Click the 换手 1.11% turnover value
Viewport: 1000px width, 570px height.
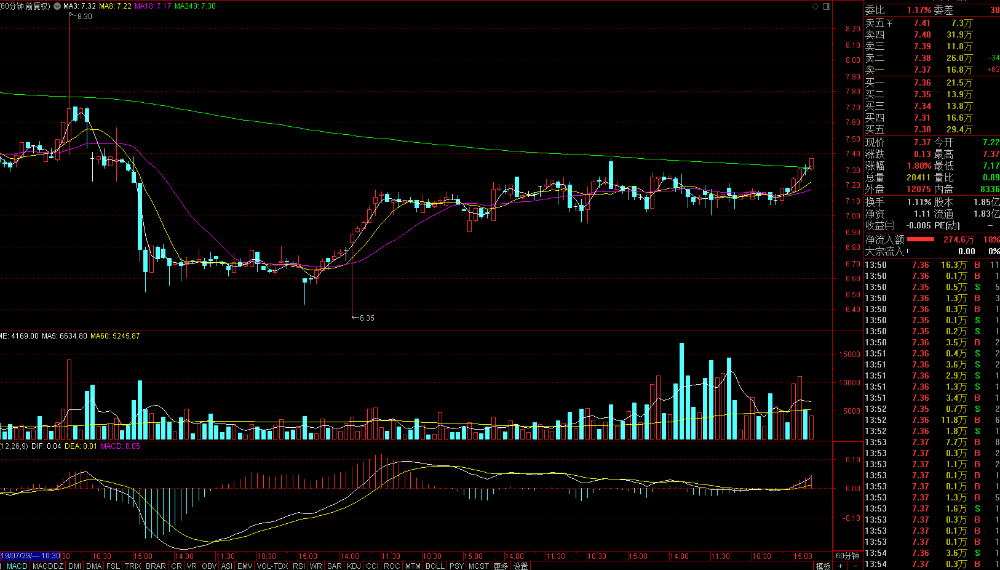click(x=919, y=202)
